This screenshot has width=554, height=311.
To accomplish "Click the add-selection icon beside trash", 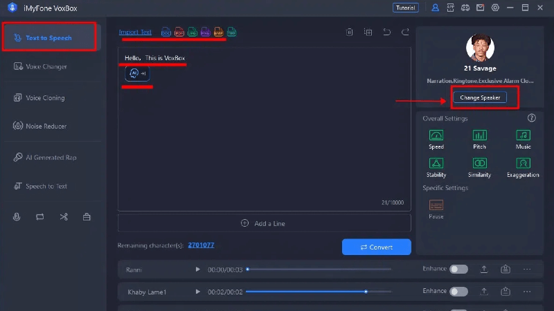I will pyautogui.click(x=368, y=32).
